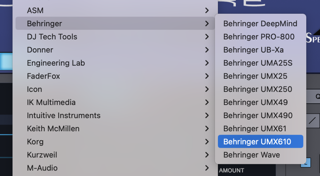Click the Kurzweil menu entry
The height and width of the screenshot is (176, 320).
pyautogui.click(x=42, y=155)
